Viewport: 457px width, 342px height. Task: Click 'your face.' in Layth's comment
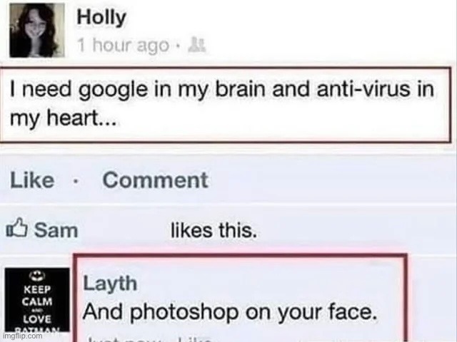tap(327, 313)
